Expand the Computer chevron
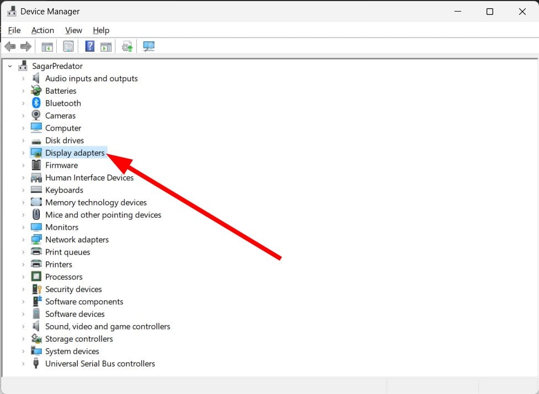The image size is (539, 394). (23, 128)
